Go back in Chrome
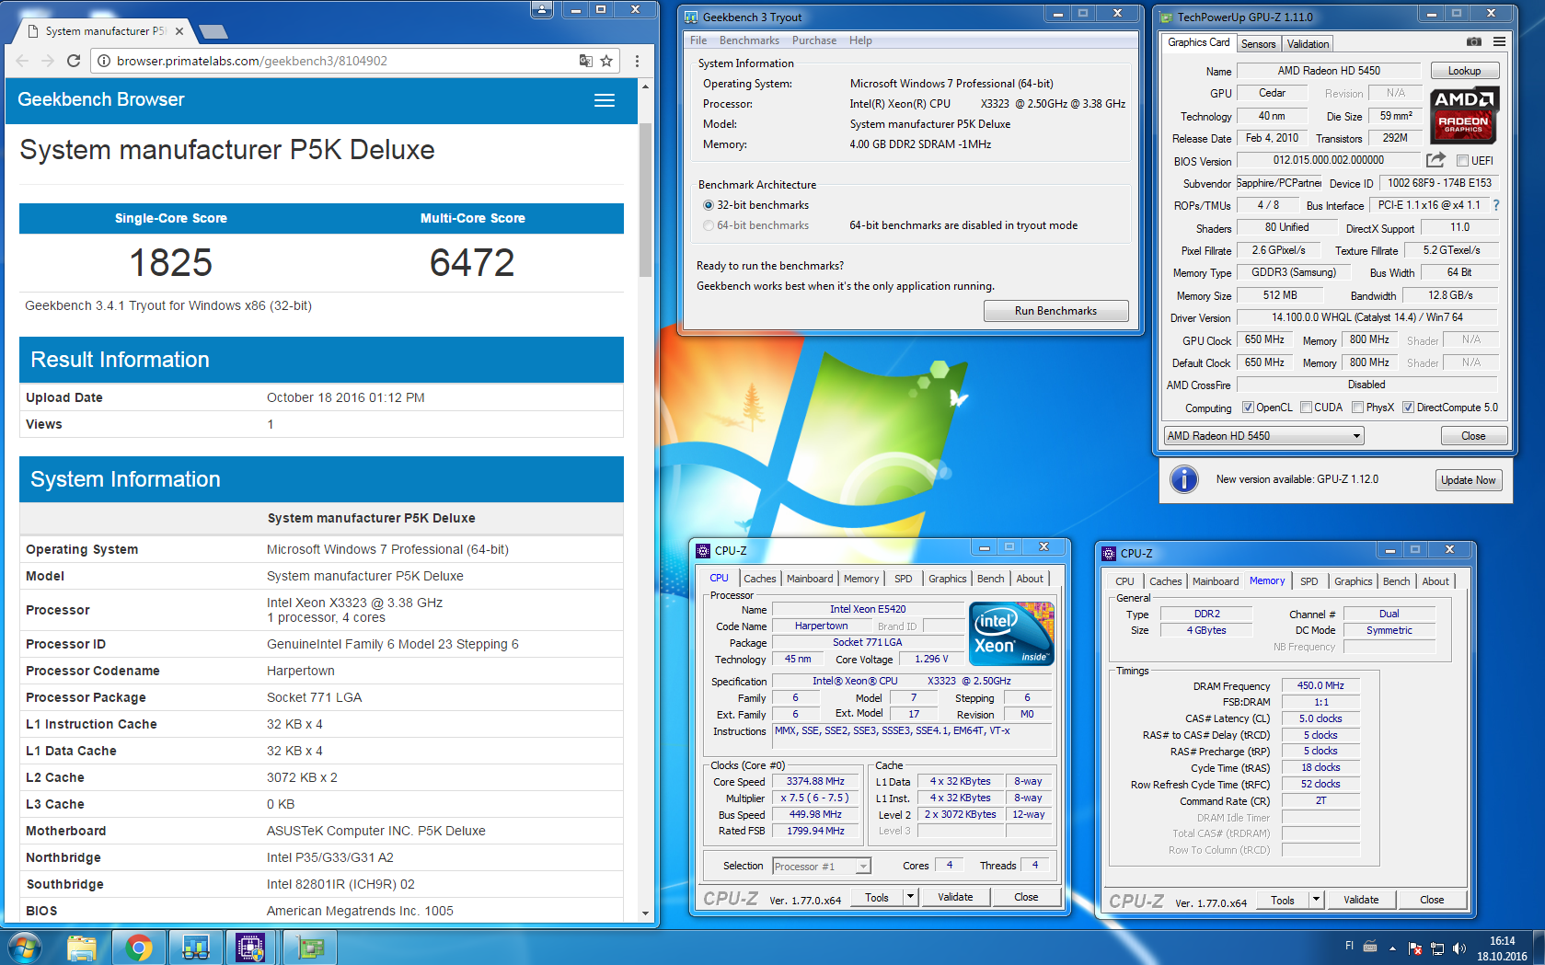 (x=22, y=61)
